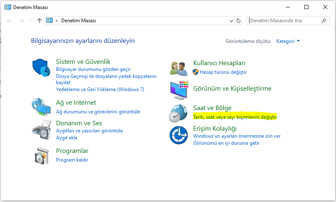Viewport: 336px width, 202px height.
Task: Open the Donanım ve Ses heading
Action: tap(79, 123)
